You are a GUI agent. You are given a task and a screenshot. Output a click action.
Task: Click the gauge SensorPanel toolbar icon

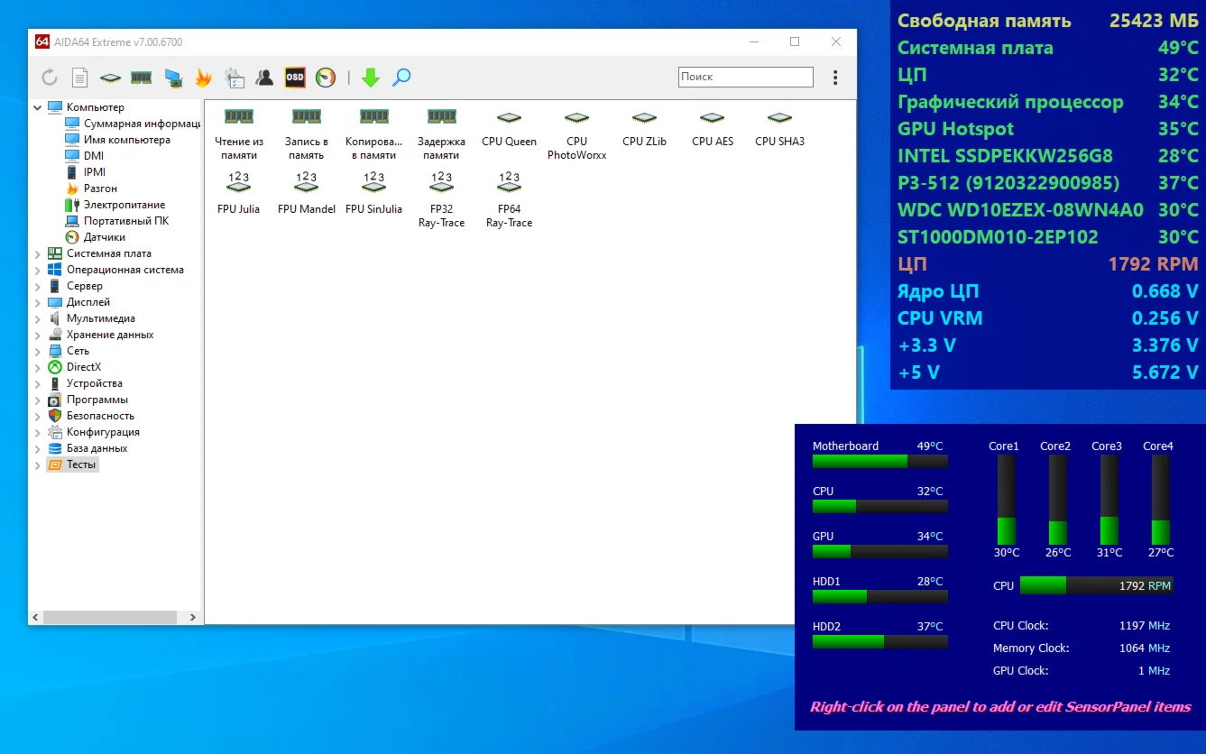[x=326, y=78]
